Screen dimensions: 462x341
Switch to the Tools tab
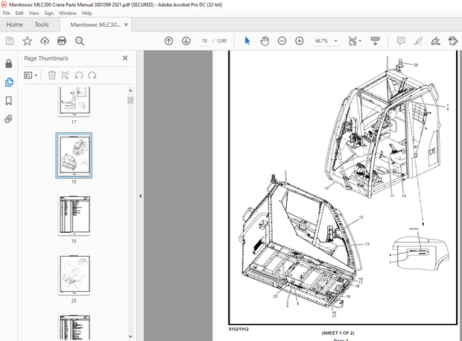point(42,25)
